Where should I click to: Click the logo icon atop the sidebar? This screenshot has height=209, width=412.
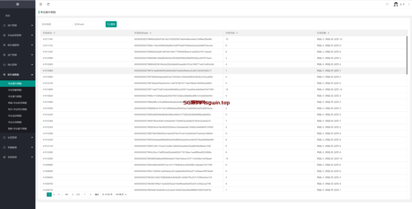pyautogui.click(x=17, y=4)
